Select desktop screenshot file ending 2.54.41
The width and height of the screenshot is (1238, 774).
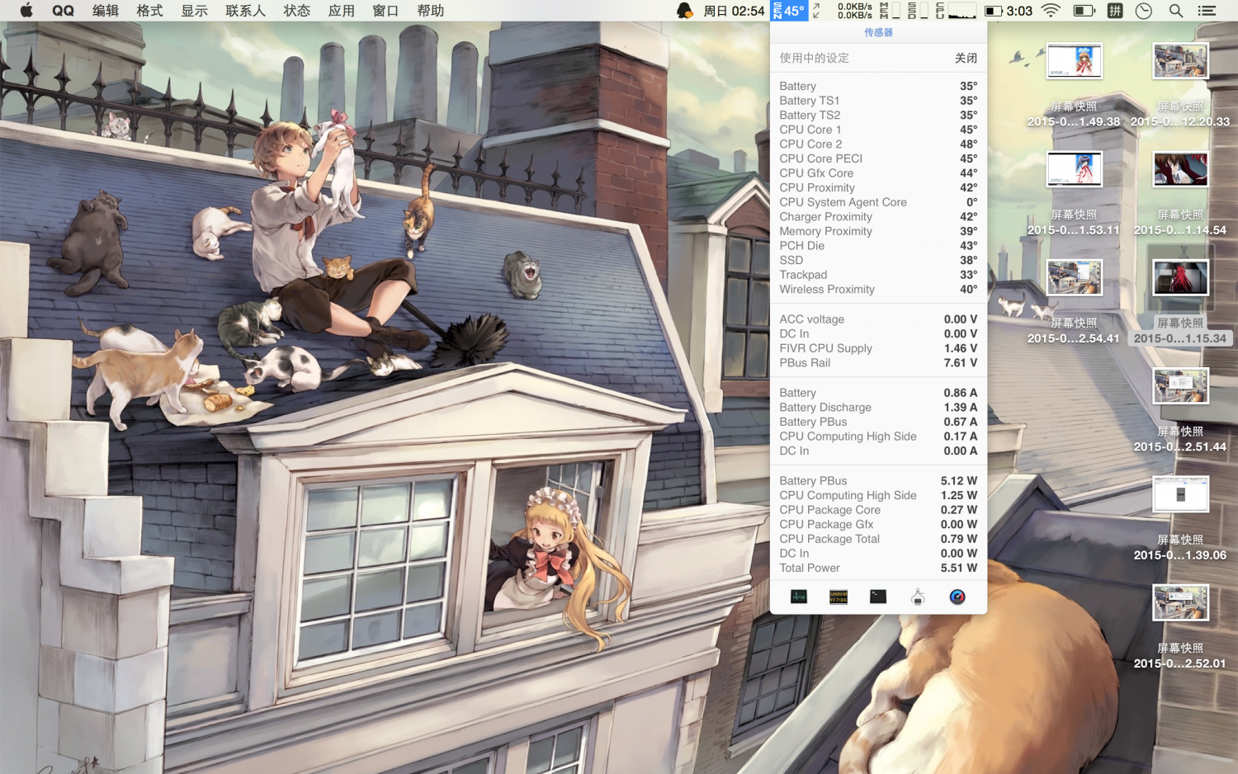click(x=1074, y=302)
